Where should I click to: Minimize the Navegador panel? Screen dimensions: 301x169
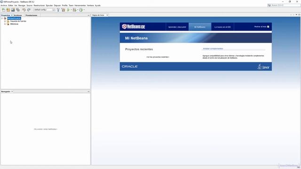click(x=88, y=92)
